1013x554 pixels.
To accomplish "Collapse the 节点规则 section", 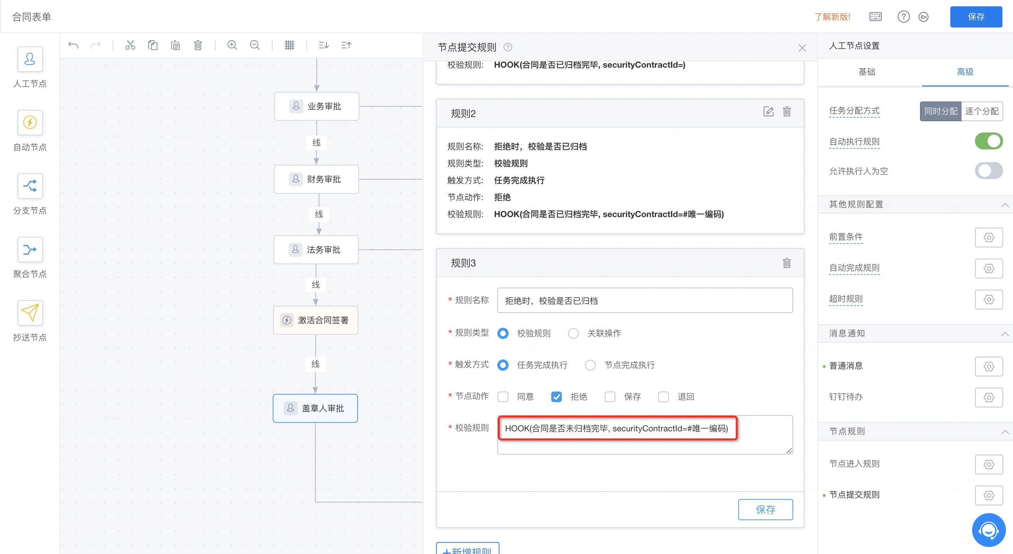I will 1005,432.
